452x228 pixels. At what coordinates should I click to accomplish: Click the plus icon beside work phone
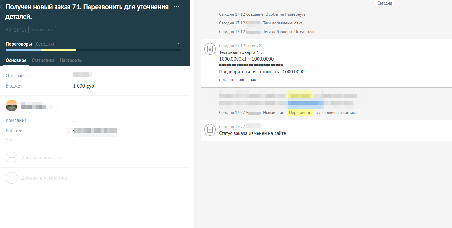[68, 130]
